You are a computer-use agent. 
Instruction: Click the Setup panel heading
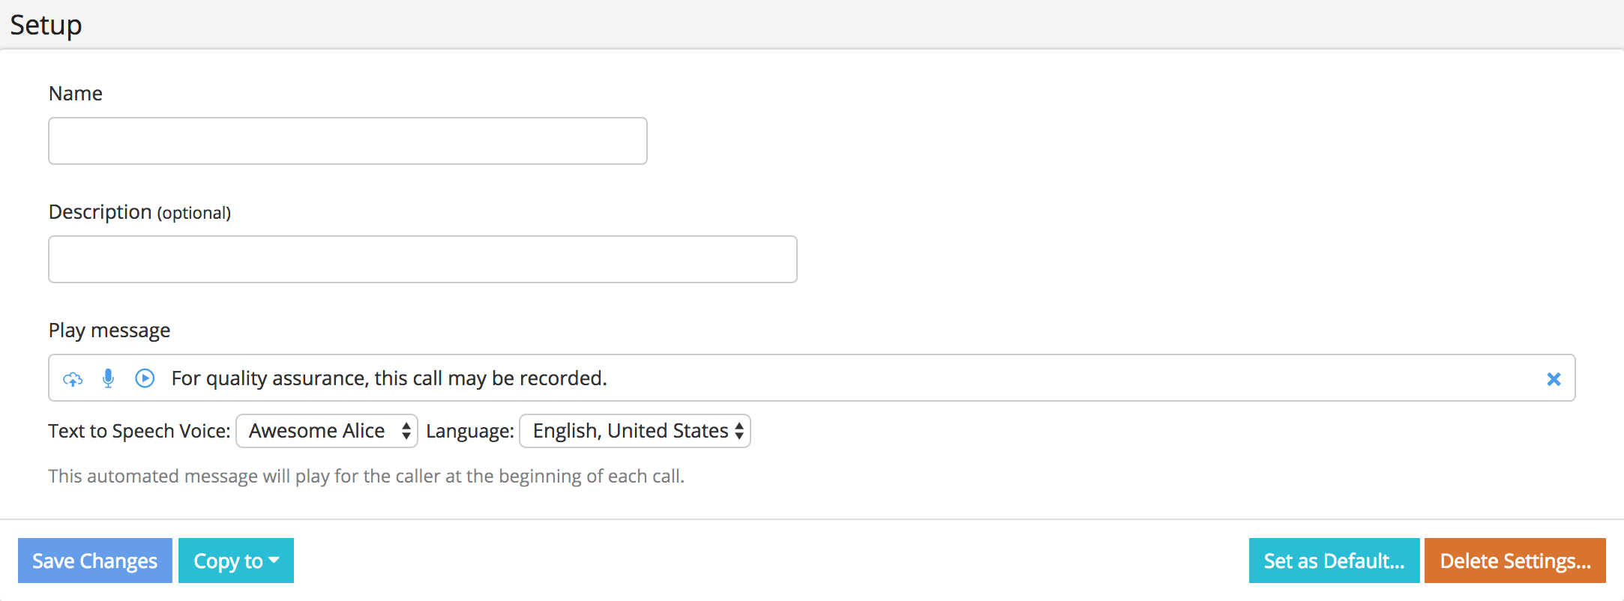[x=46, y=25]
